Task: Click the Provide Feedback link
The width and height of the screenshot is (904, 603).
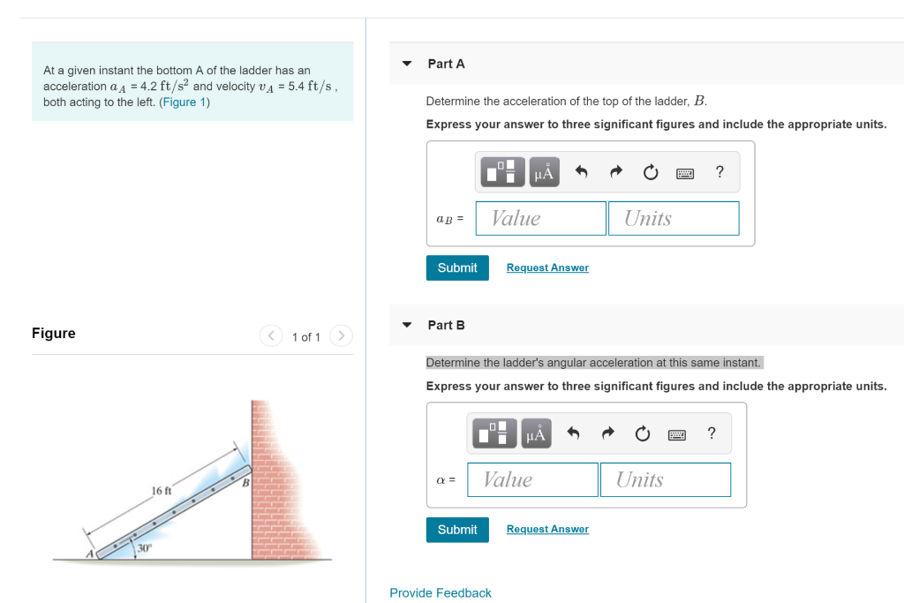Action: (x=441, y=592)
